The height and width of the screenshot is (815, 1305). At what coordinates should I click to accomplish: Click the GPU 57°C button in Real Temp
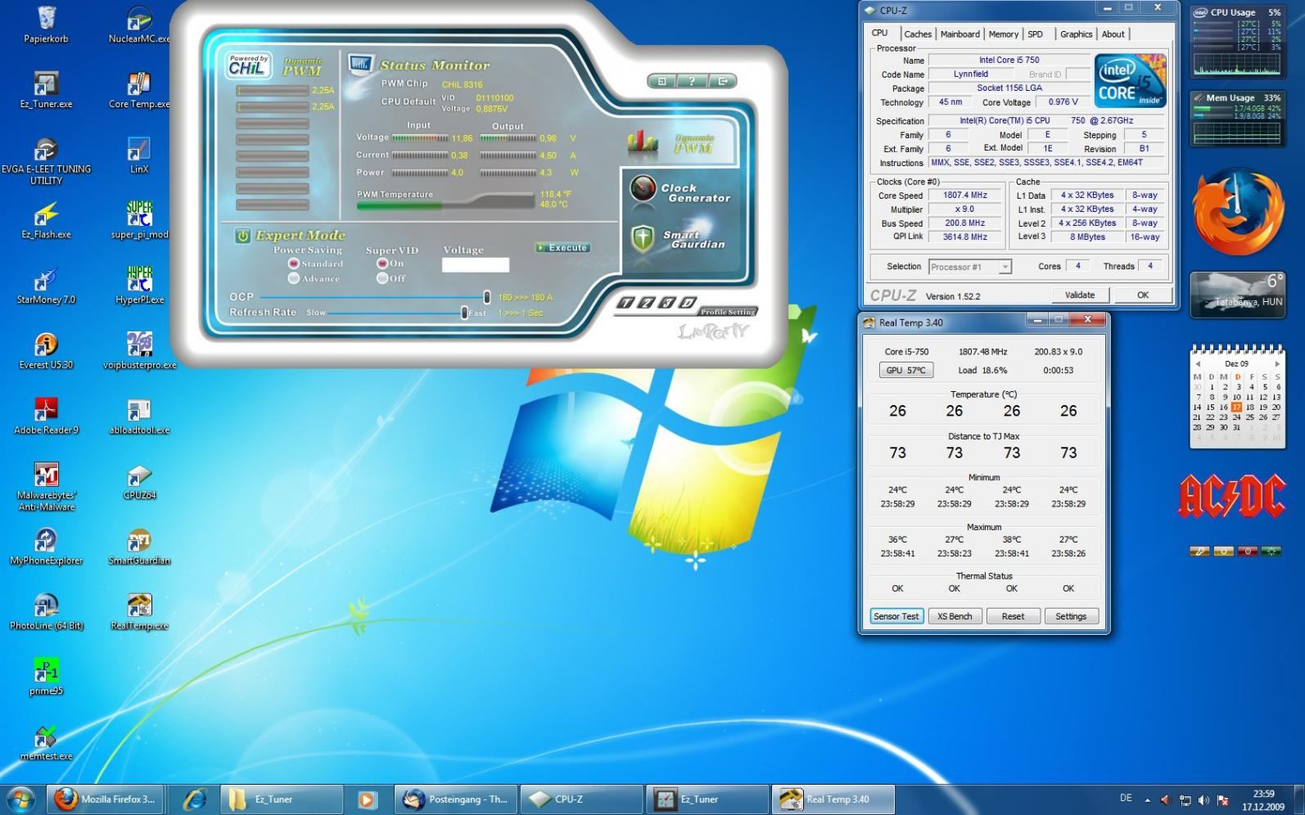[905, 370]
